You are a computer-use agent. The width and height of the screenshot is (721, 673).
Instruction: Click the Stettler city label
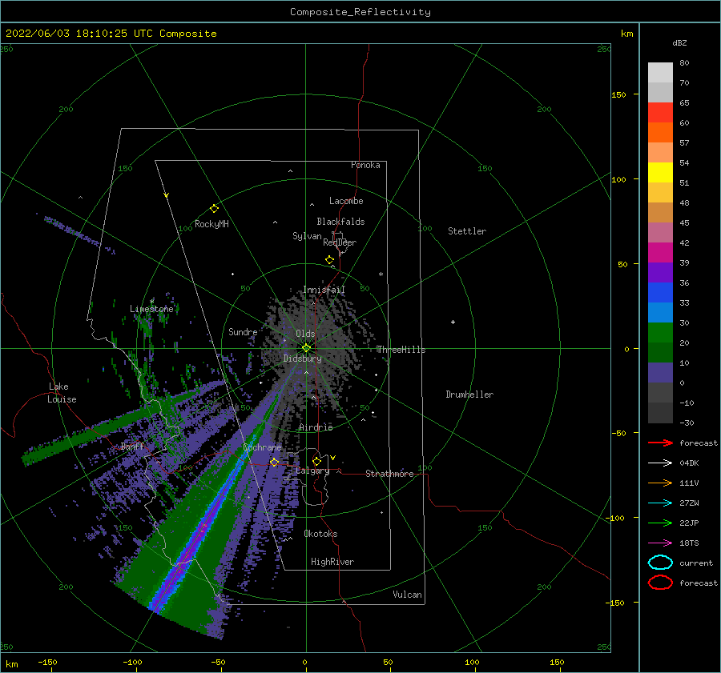pyautogui.click(x=467, y=231)
